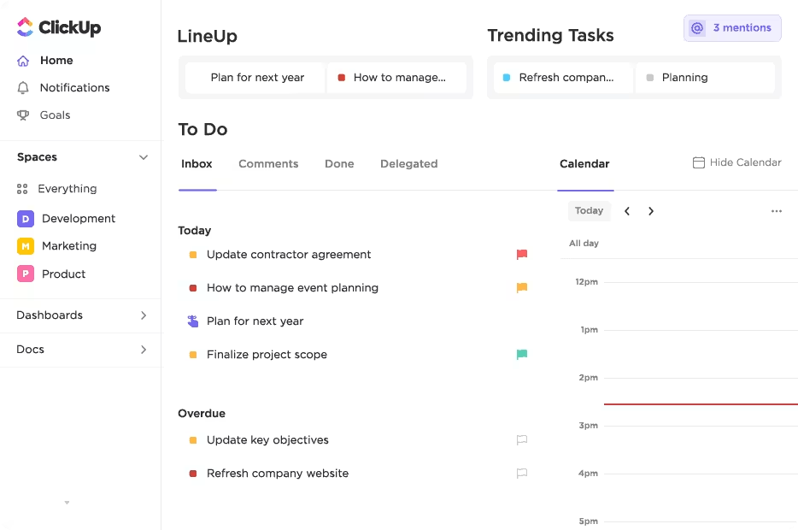This screenshot has width=798, height=530.
Task: Click gray status dot on Planning trending card
Action: [650, 78]
